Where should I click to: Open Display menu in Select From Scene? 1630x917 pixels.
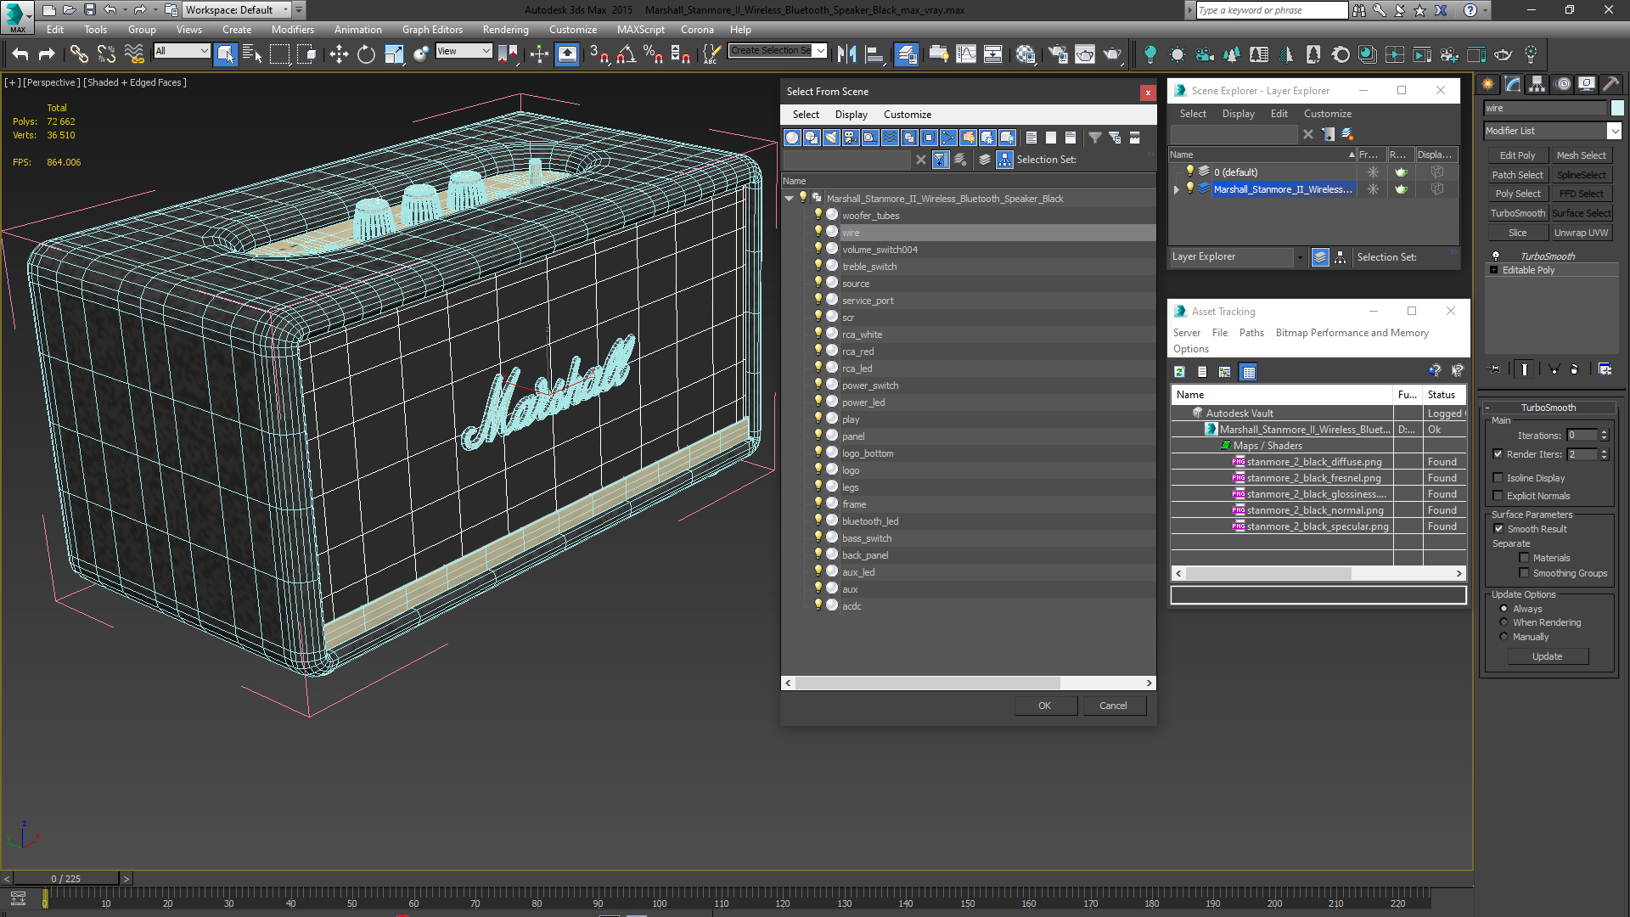pyautogui.click(x=851, y=115)
